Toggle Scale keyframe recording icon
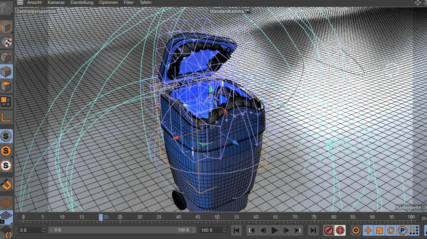This screenshot has height=239, width=427. click(x=379, y=231)
